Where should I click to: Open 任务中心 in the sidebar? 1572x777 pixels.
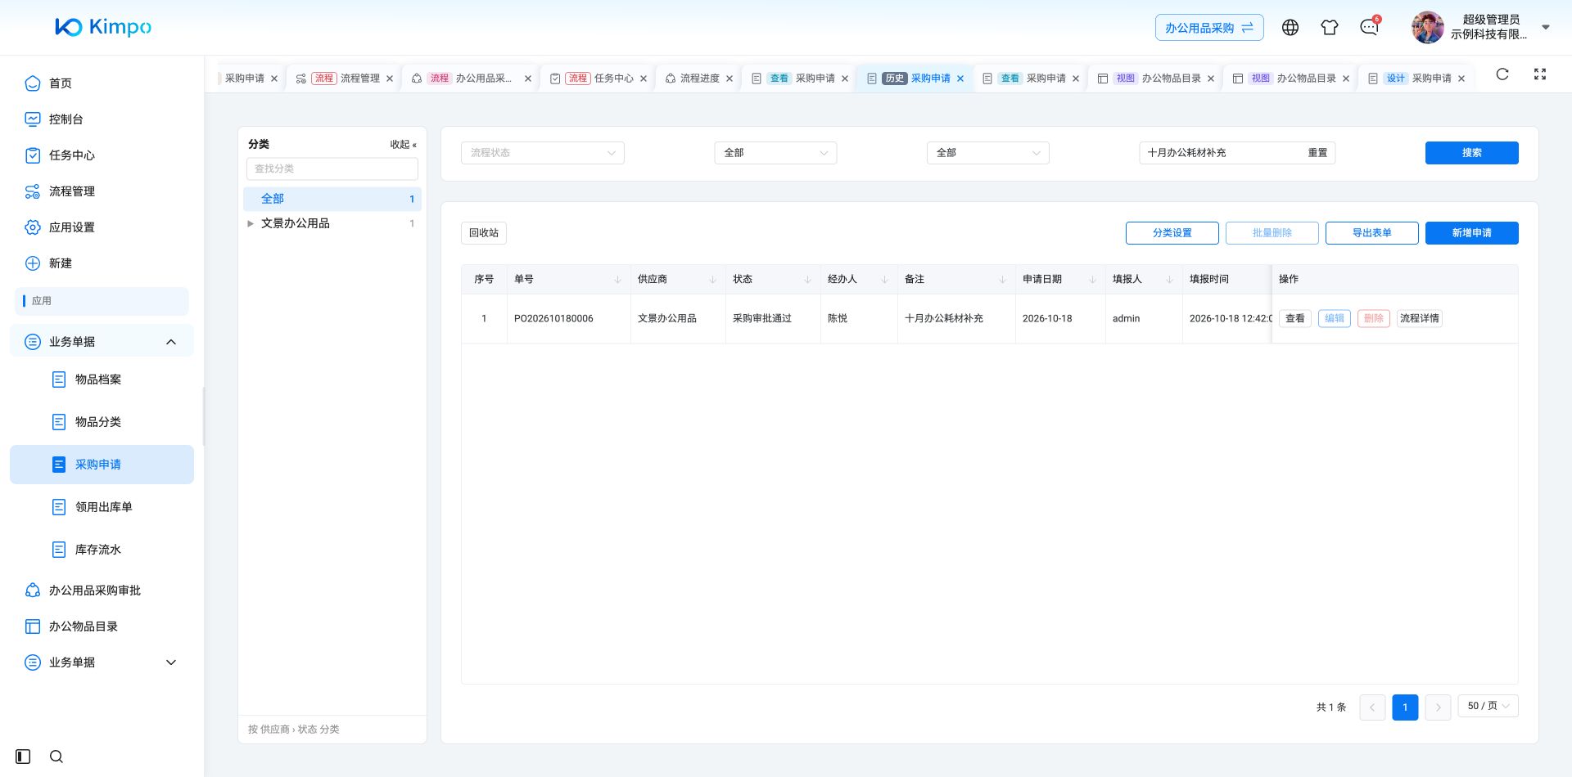72,155
